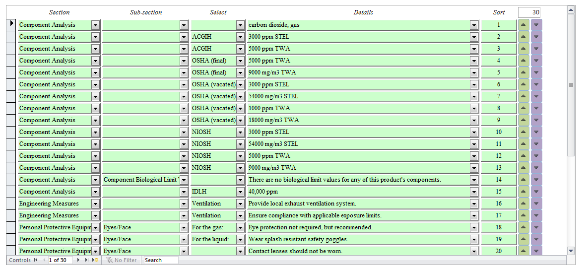Expand Select dropdown on IDLH row
Image resolution: width=588 pixels, height=270 pixels.
(240, 192)
